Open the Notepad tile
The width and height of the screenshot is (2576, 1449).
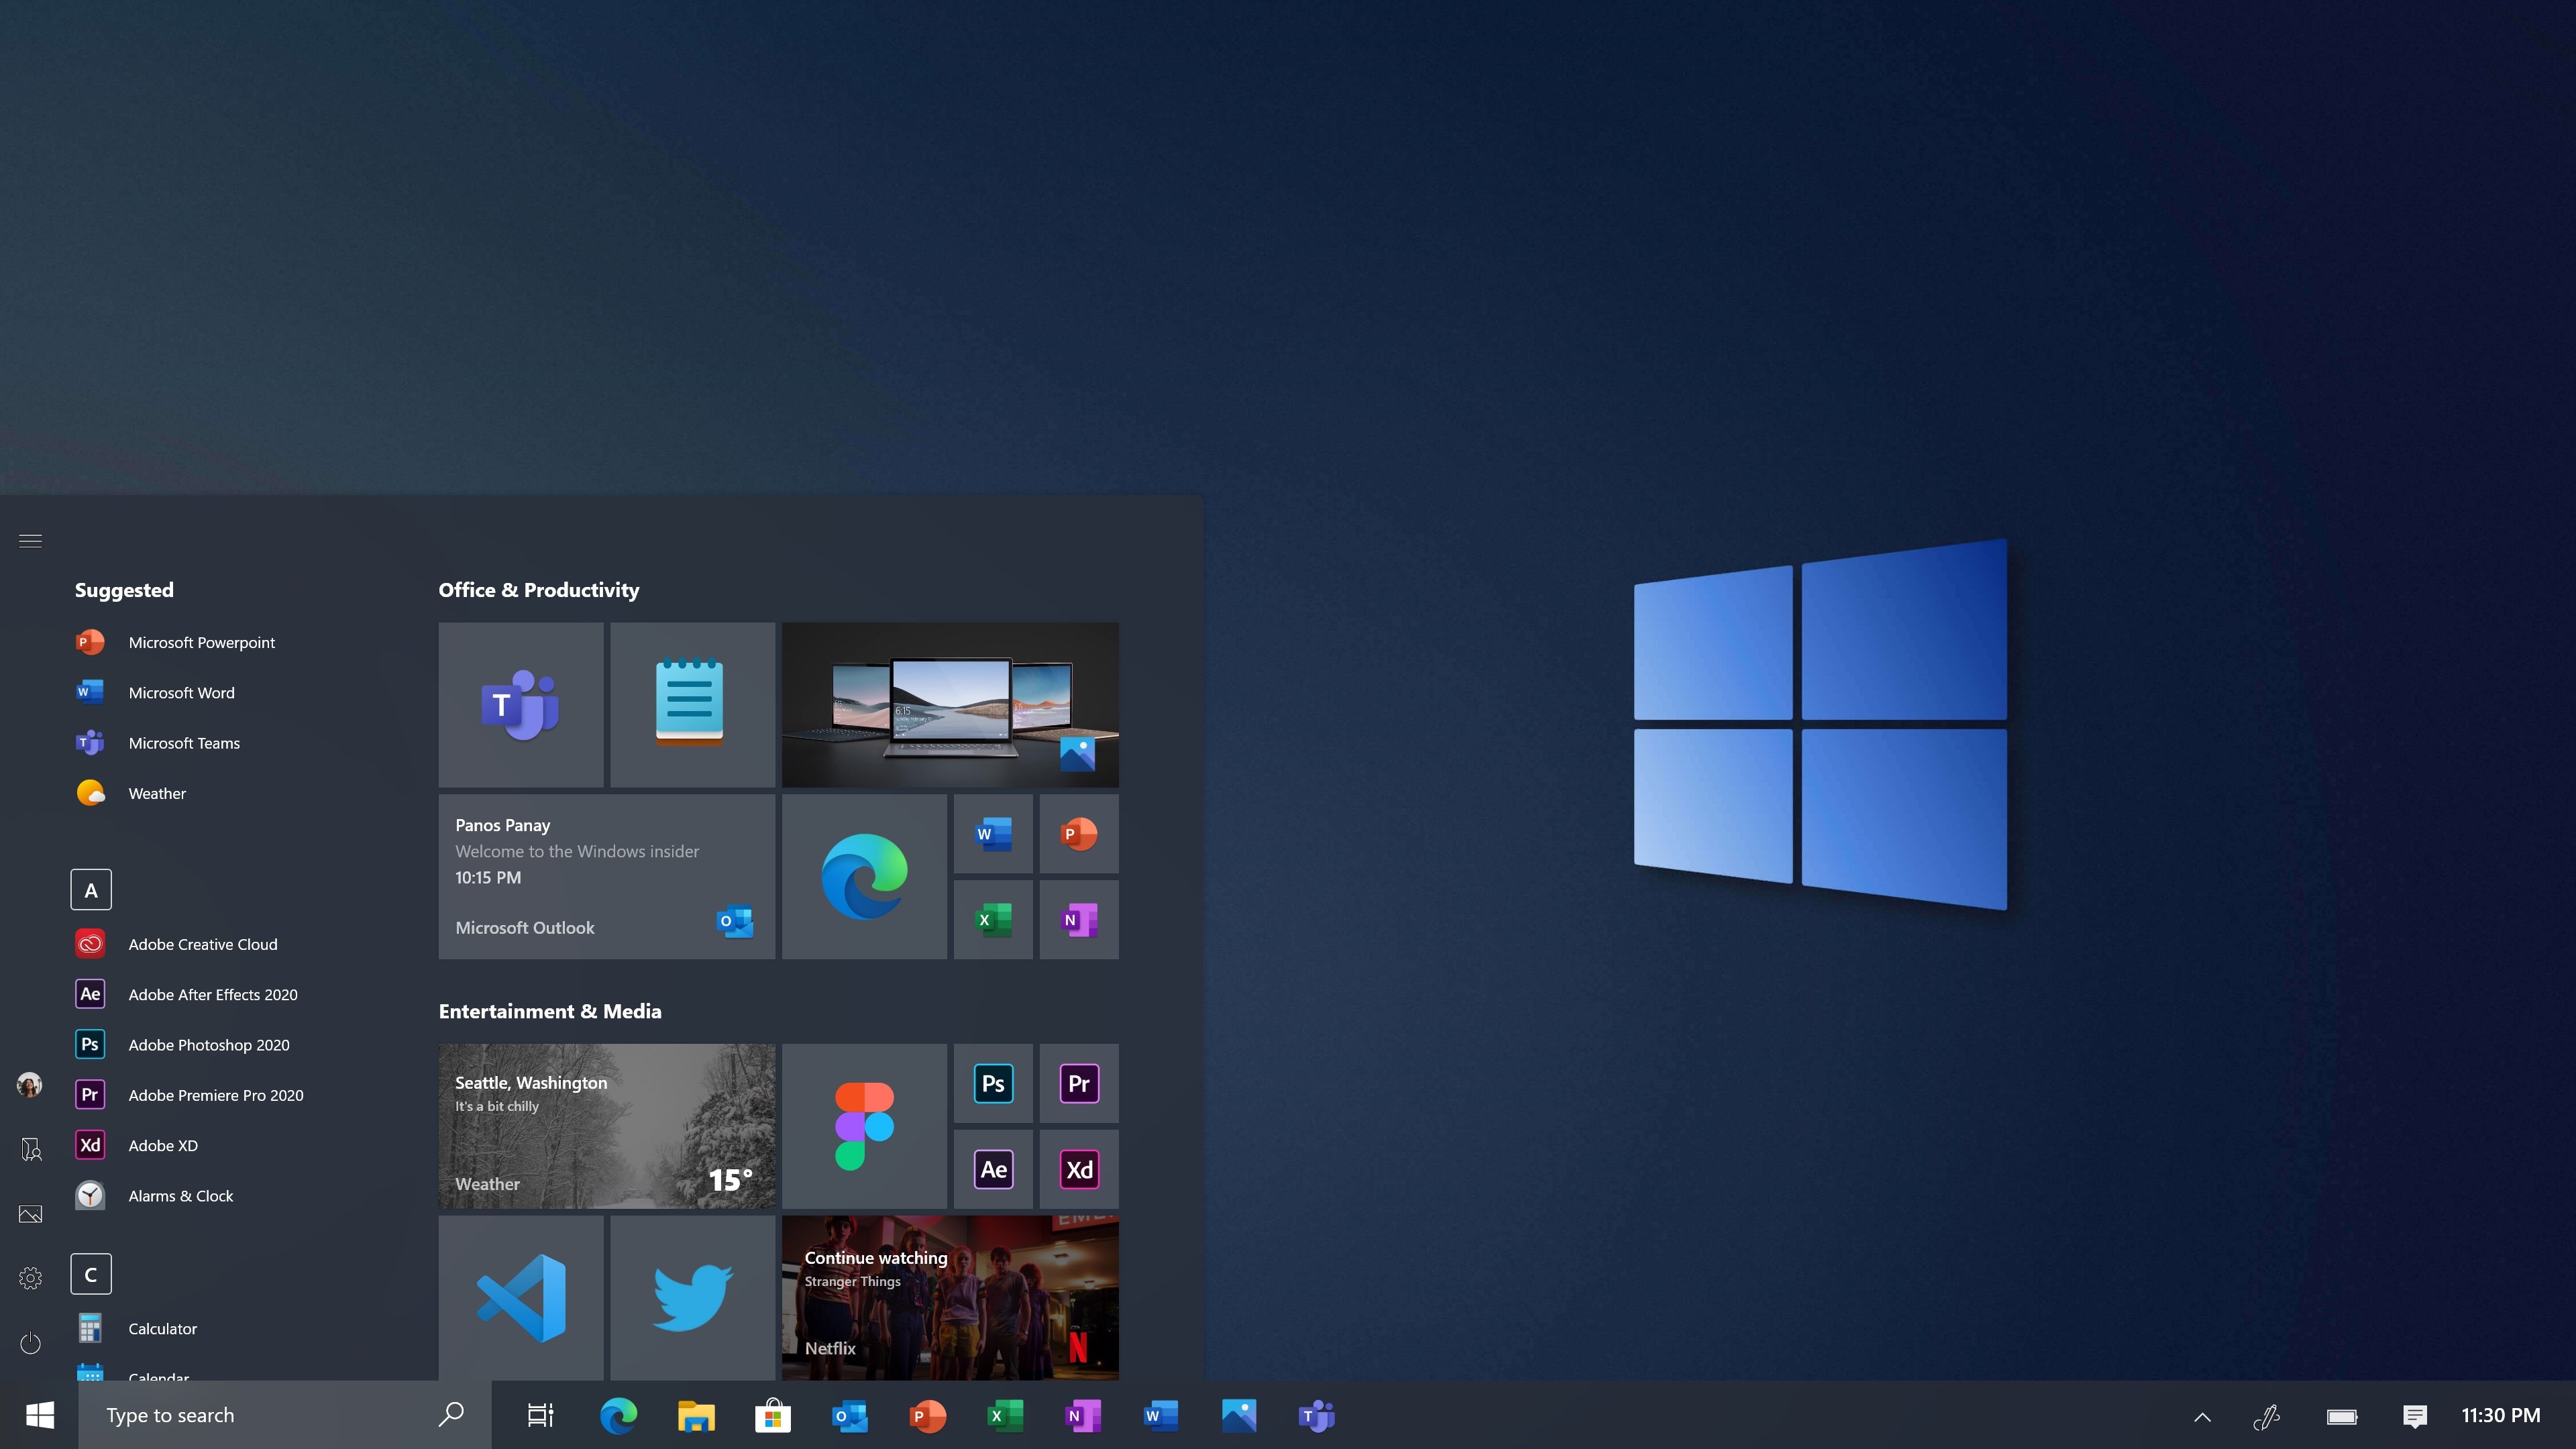(x=692, y=704)
